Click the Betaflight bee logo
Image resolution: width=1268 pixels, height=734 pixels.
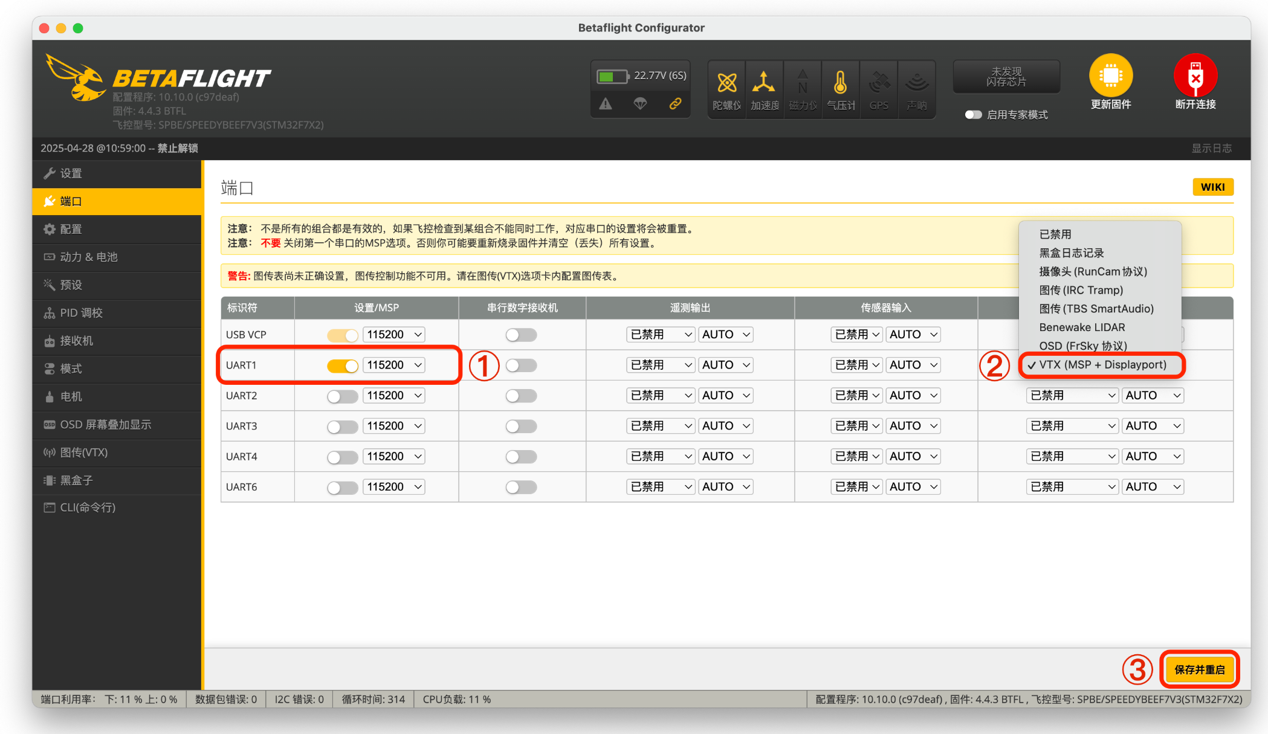(x=76, y=77)
